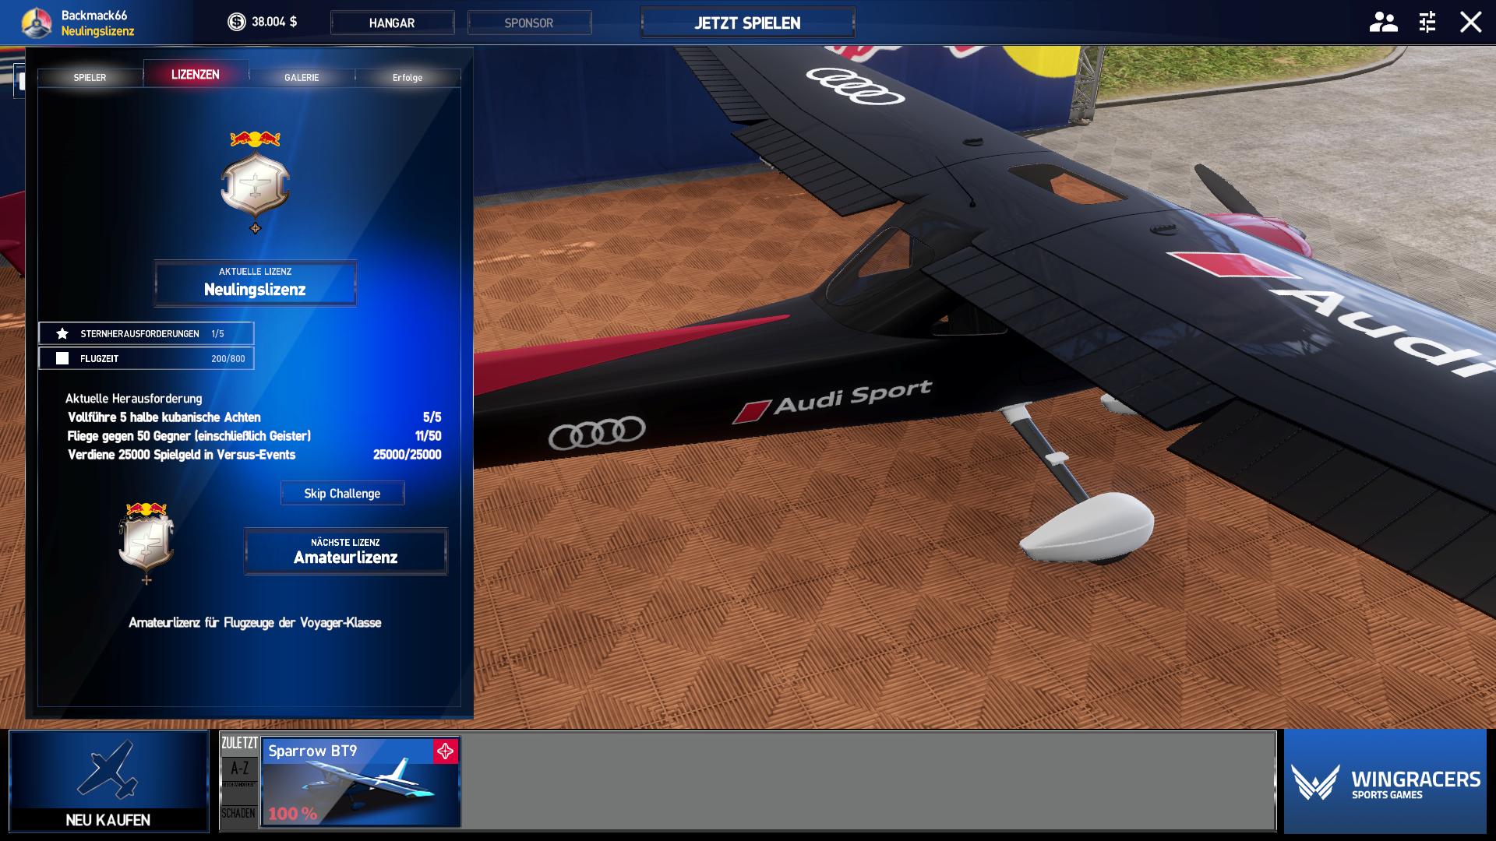Click 'Vollführe 5 halbe kubanische Achten' challenge
Image resolution: width=1496 pixels, height=841 pixels.
pos(164,417)
